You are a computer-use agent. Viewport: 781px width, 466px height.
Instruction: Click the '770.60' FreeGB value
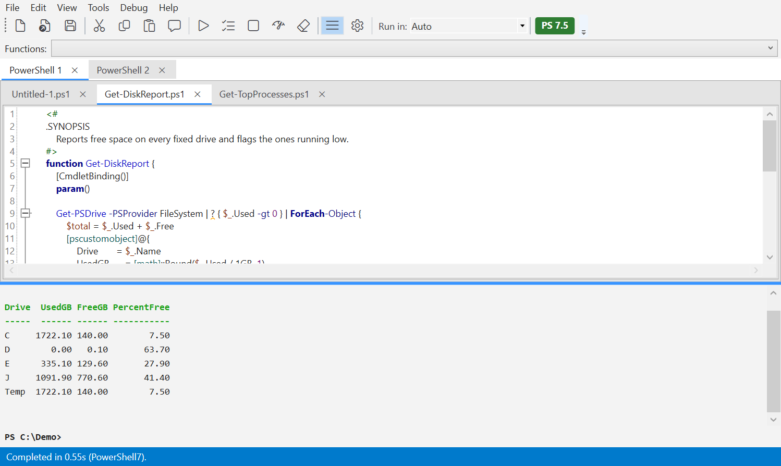click(x=92, y=378)
